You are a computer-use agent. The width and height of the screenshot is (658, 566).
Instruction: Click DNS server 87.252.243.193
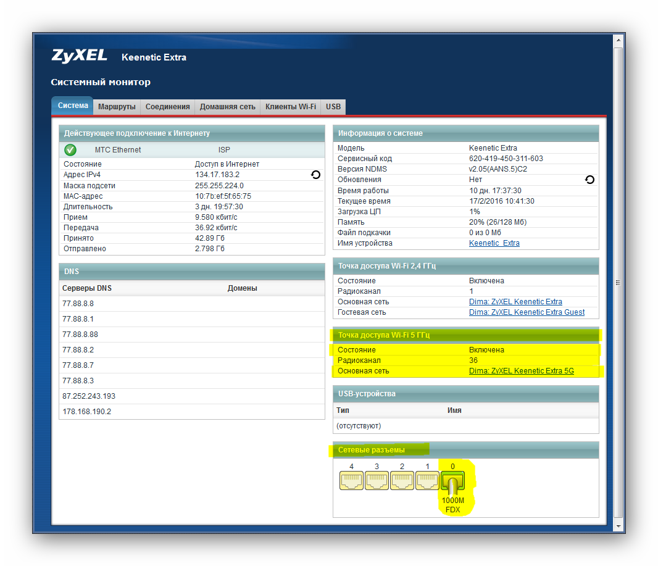click(88, 396)
